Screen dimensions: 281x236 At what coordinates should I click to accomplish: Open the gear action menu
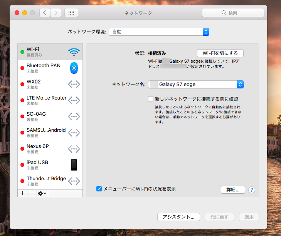point(42,193)
